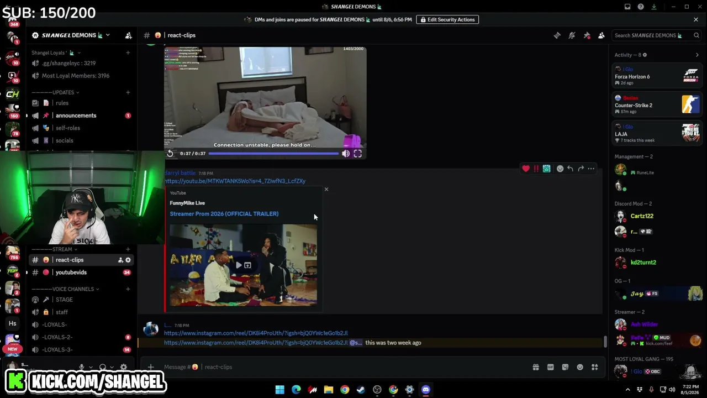
Task: Click the message attachment plus button
Action: 151,367
